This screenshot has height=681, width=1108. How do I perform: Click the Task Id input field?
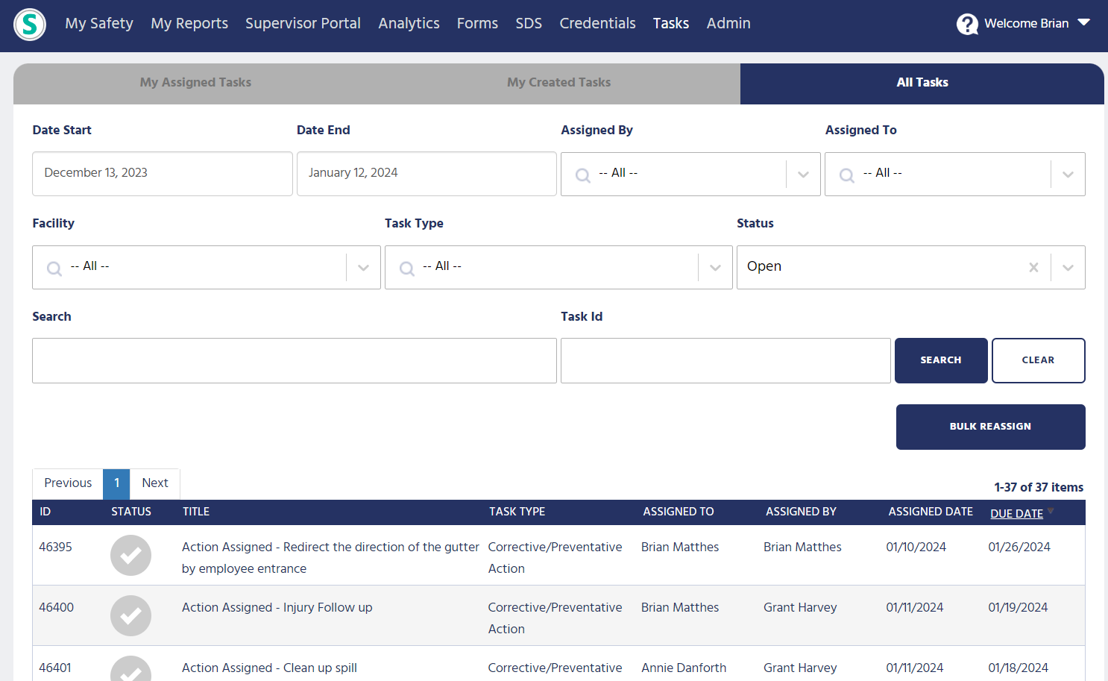click(x=725, y=361)
